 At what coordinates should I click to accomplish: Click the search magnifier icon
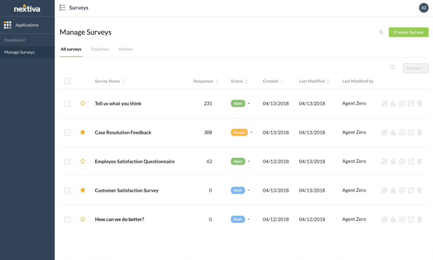click(381, 33)
